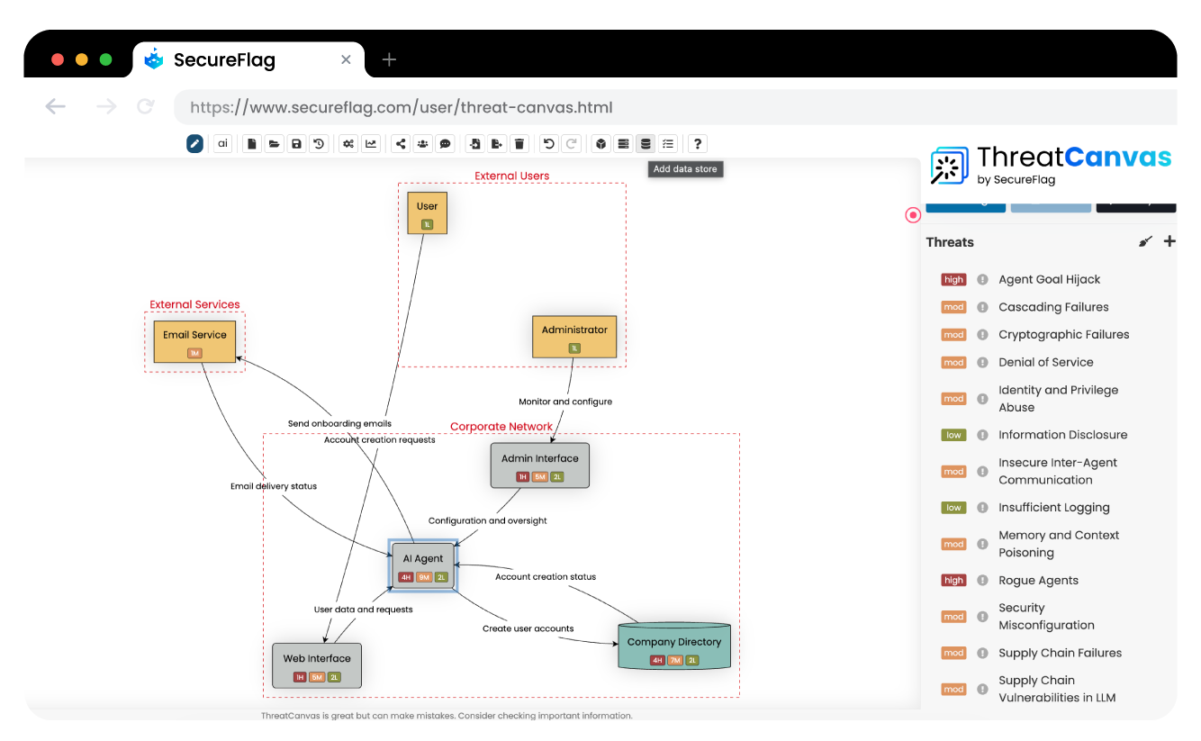Open comments with the speech bubble icon
This screenshot has width=1201, height=741.
tap(445, 143)
